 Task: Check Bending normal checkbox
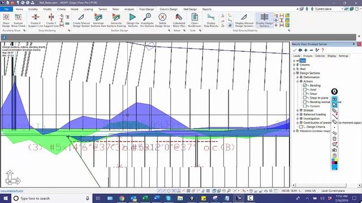305,102
